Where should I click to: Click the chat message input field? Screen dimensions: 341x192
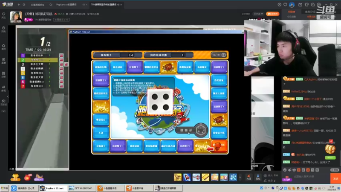[x=311, y=177]
